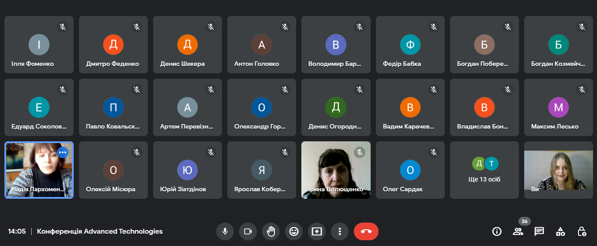597x246 pixels.
Task: Toggle the camera button in bottom bar
Action: 248,231
